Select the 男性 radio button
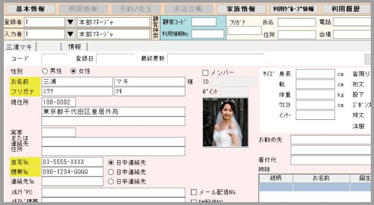Screen dimensions: 374x205 44,71
